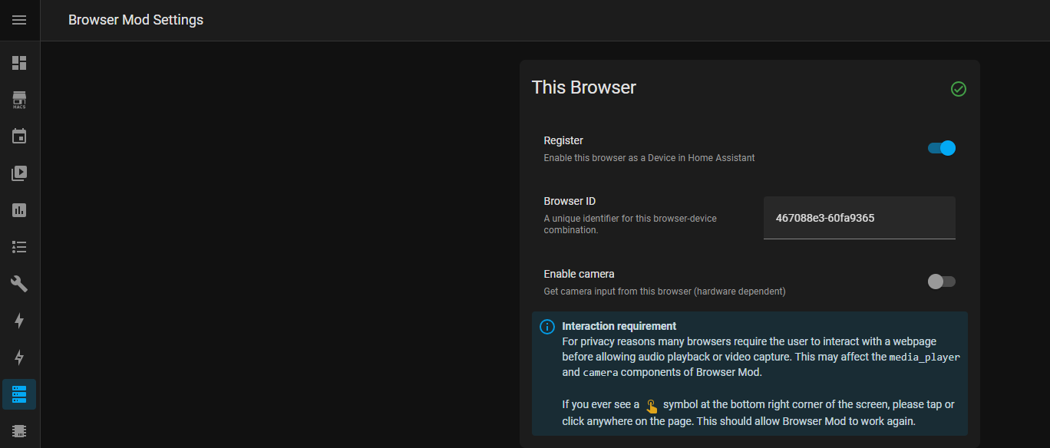Open the chip icon in the sidebar
Viewport: 1050px width, 448px height.
point(19,431)
